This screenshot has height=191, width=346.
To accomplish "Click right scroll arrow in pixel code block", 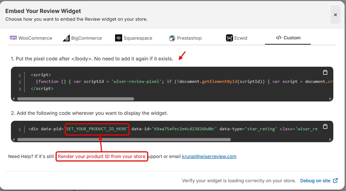I will click(x=330, y=99).
